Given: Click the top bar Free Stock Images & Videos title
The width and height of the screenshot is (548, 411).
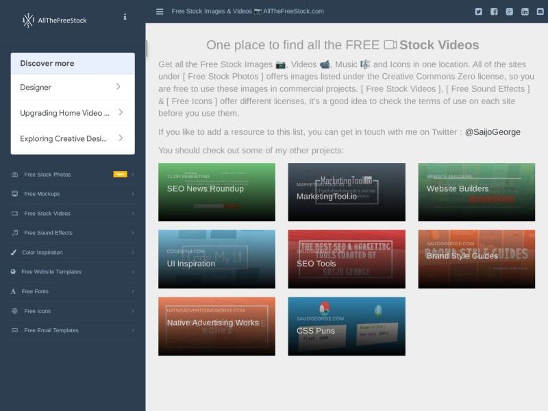Looking at the screenshot, I should pyautogui.click(x=247, y=12).
